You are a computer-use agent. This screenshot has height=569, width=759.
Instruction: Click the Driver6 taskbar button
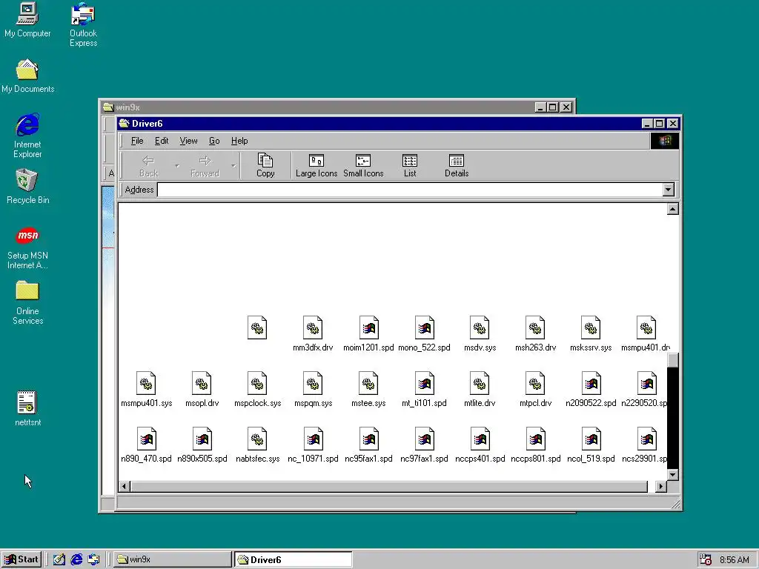[x=294, y=559]
